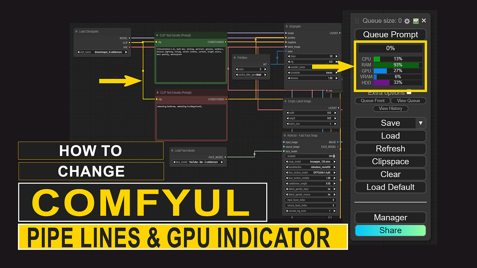The image size is (477, 268).
Task: Open the ckpt_name dreamshaper_8 combo
Action: pos(102,52)
